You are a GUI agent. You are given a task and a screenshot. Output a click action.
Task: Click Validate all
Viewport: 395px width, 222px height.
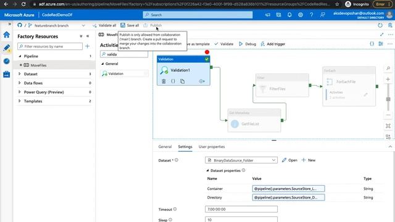point(104,25)
